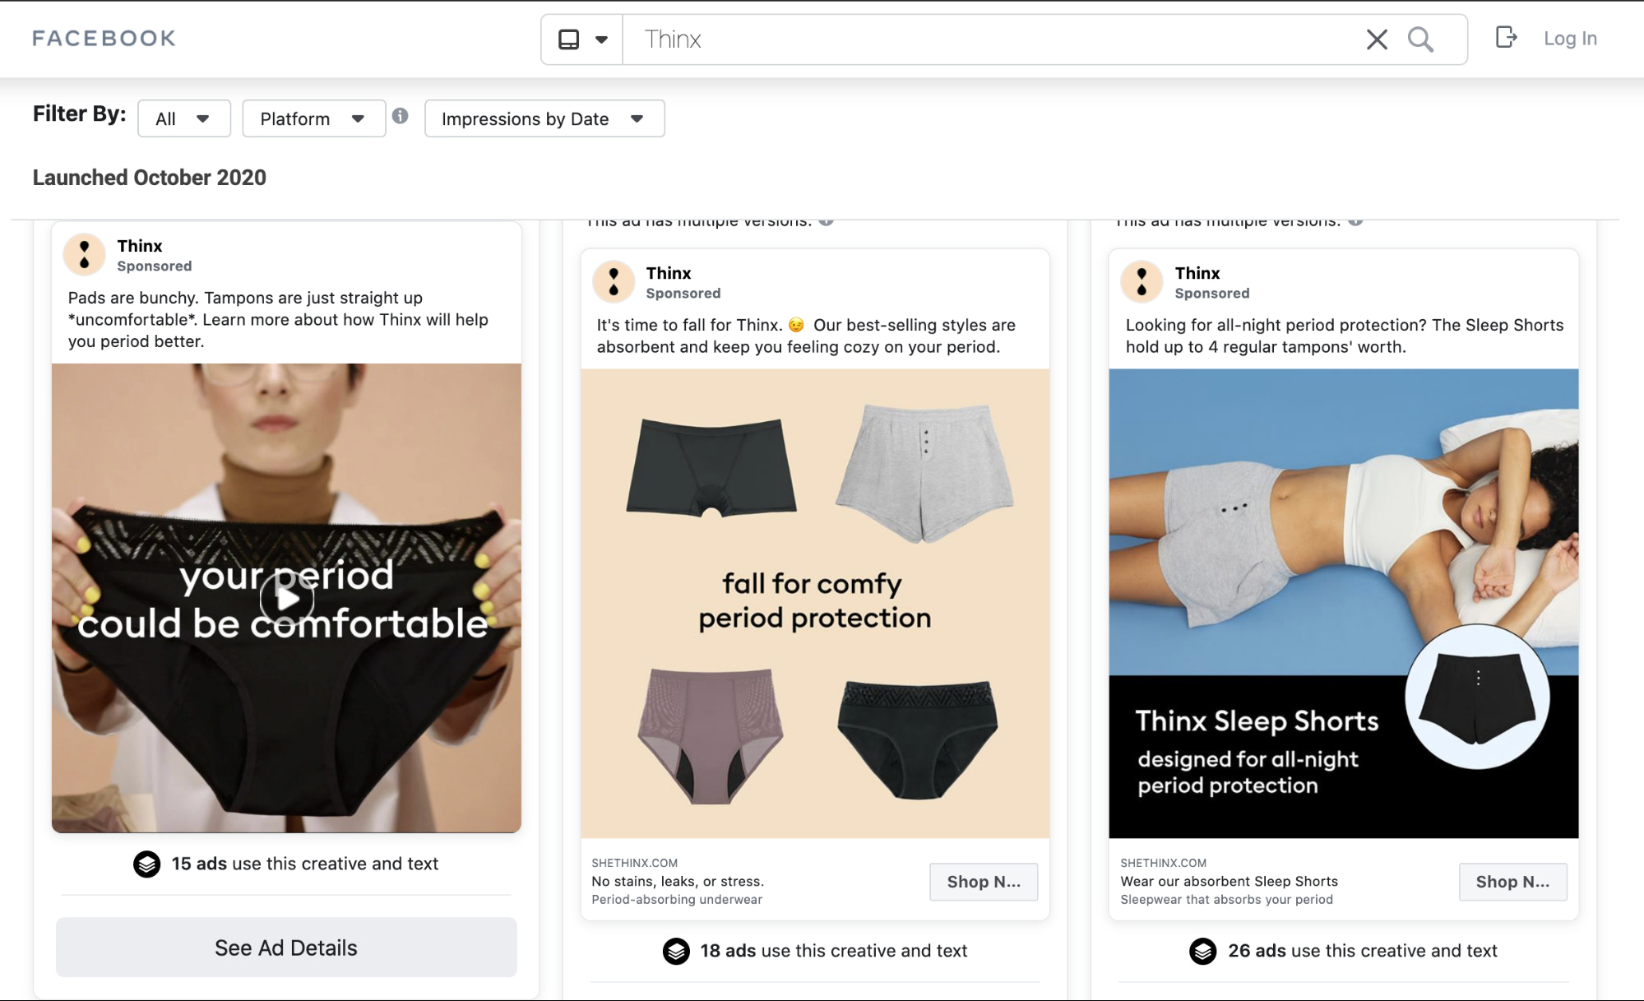Screen dimensions: 1644x1001
Task: Click the versions stack icon under the comfy ad
Action: point(676,952)
